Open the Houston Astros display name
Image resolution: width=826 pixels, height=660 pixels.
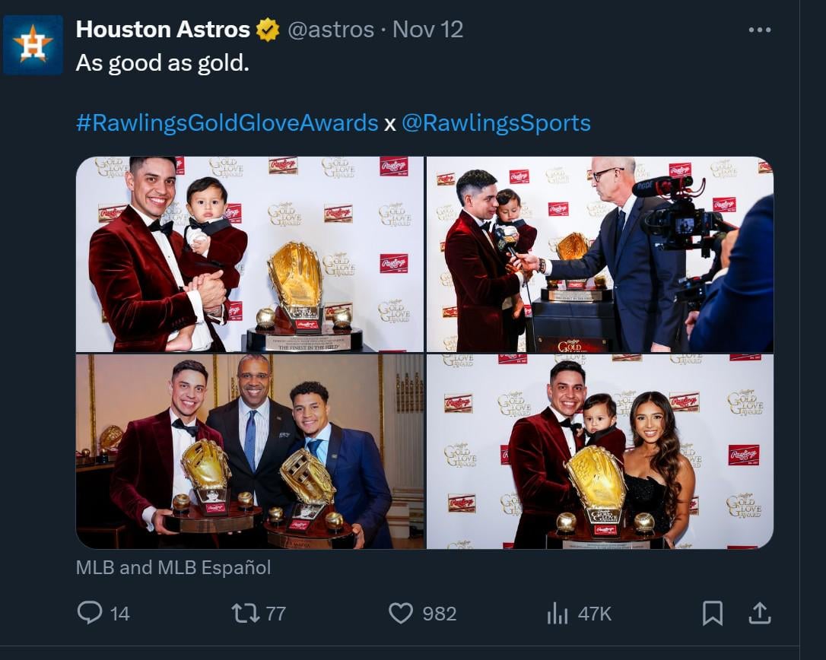pos(163,30)
